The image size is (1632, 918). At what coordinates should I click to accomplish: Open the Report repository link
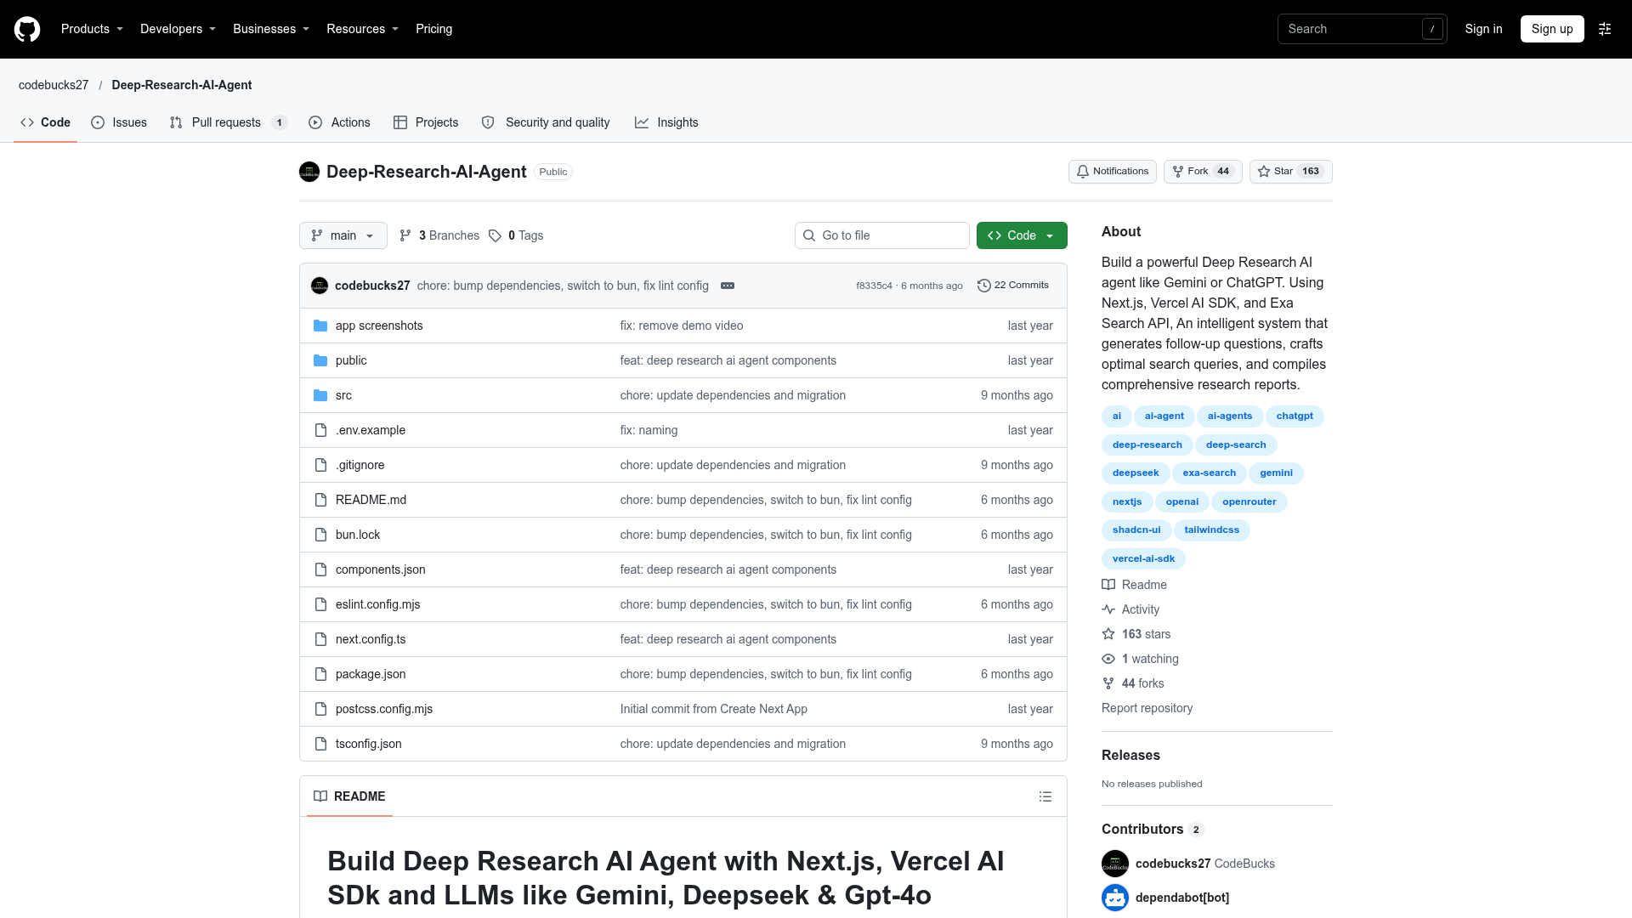(x=1147, y=708)
